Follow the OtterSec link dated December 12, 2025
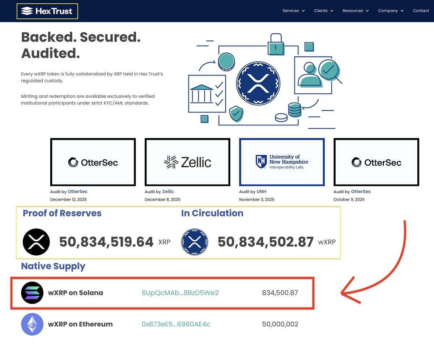Image resolution: width=434 pixels, height=344 pixels. (x=77, y=192)
